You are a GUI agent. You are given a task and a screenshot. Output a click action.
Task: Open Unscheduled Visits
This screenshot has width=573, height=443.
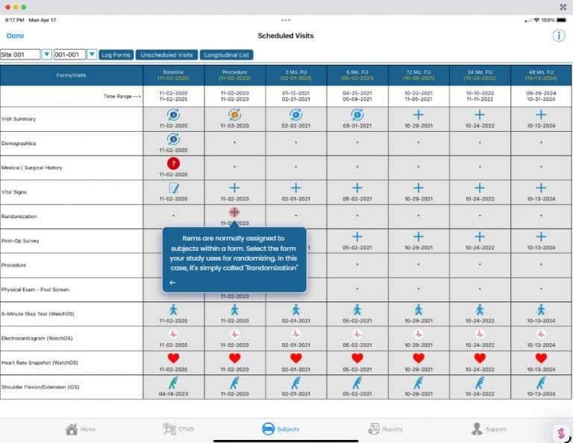point(166,54)
